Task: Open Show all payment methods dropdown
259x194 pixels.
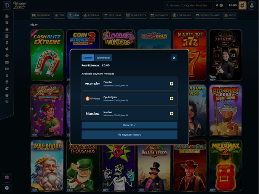Action: (129, 125)
